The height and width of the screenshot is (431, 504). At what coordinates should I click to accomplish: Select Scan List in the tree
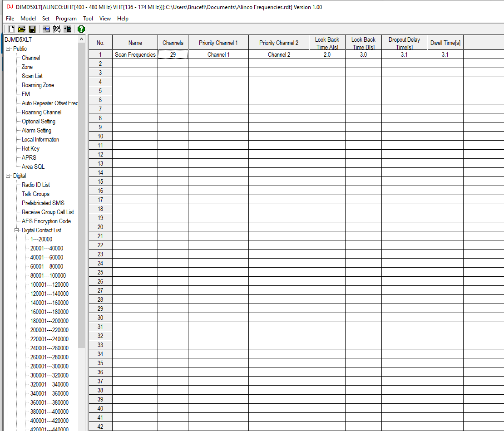pyautogui.click(x=32, y=76)
